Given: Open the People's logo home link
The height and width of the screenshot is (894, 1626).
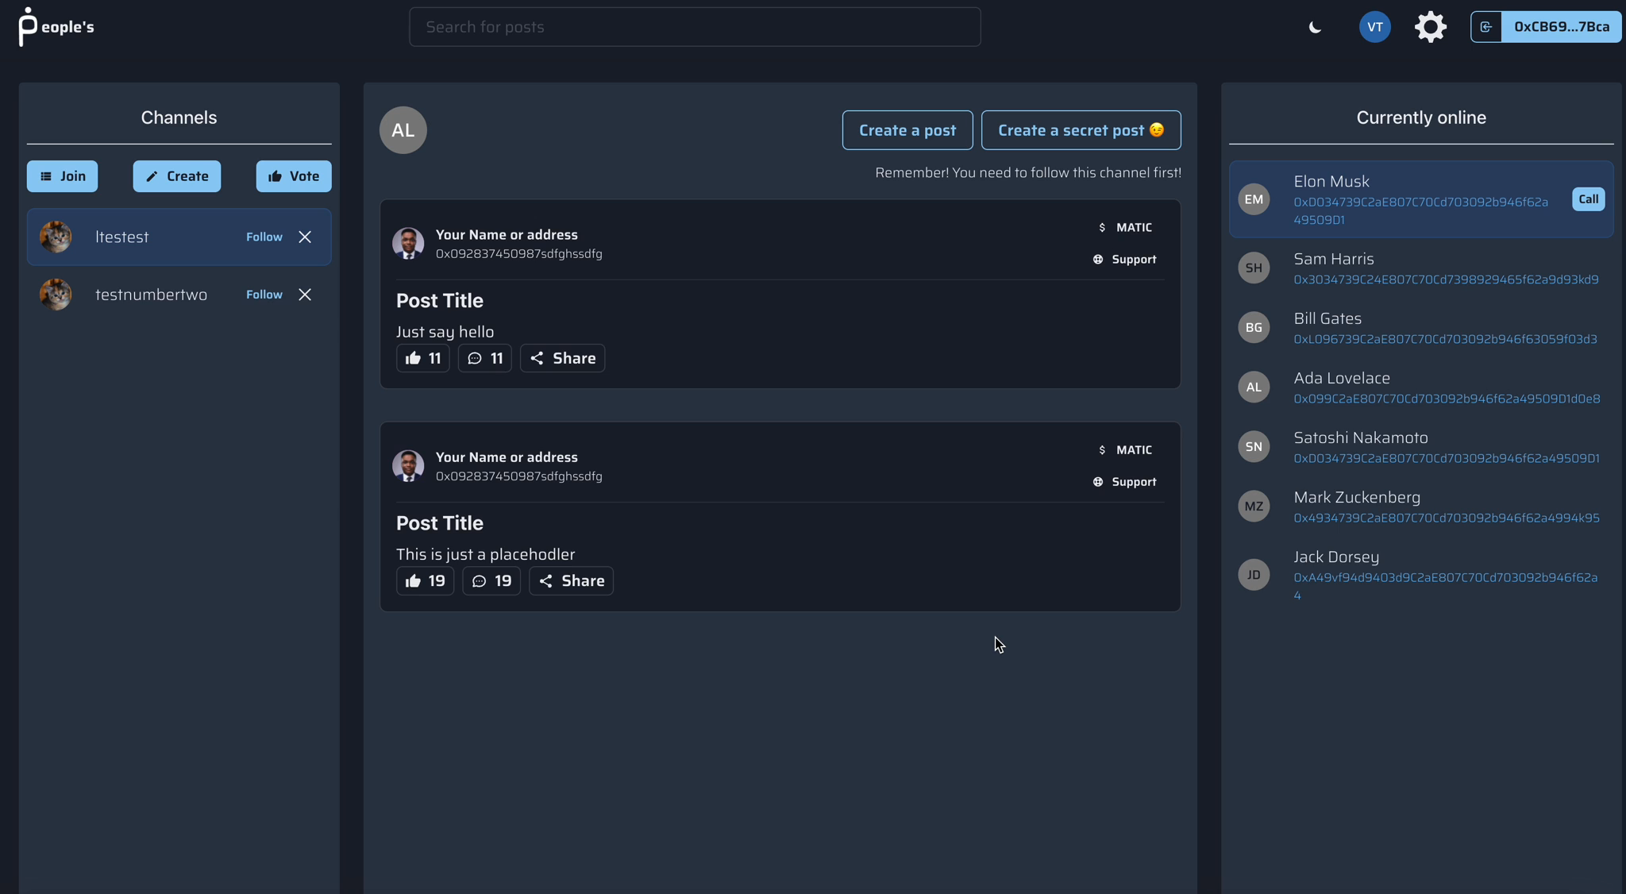Looking at the screenshot, I should (56, 27).
